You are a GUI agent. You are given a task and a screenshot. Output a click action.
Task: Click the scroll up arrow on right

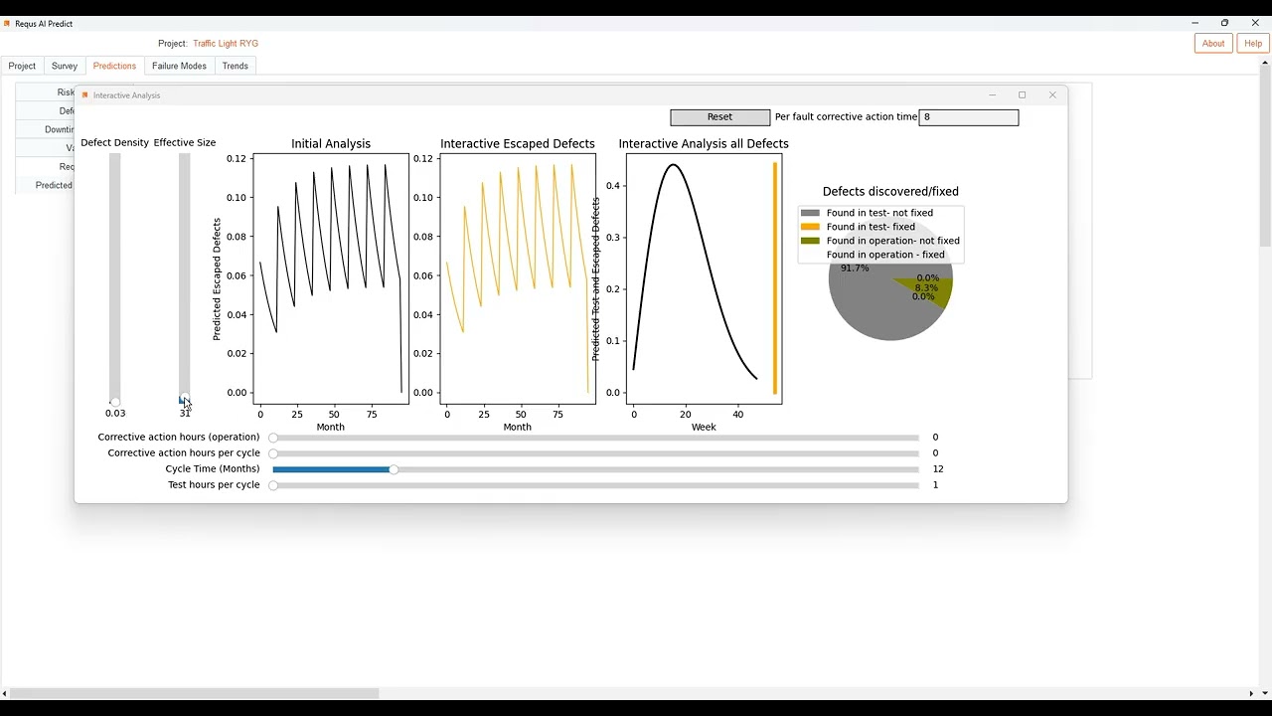coord(1265,63)
